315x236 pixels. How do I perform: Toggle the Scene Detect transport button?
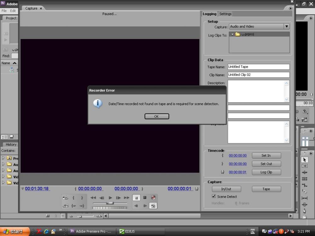tap(153, 206)
